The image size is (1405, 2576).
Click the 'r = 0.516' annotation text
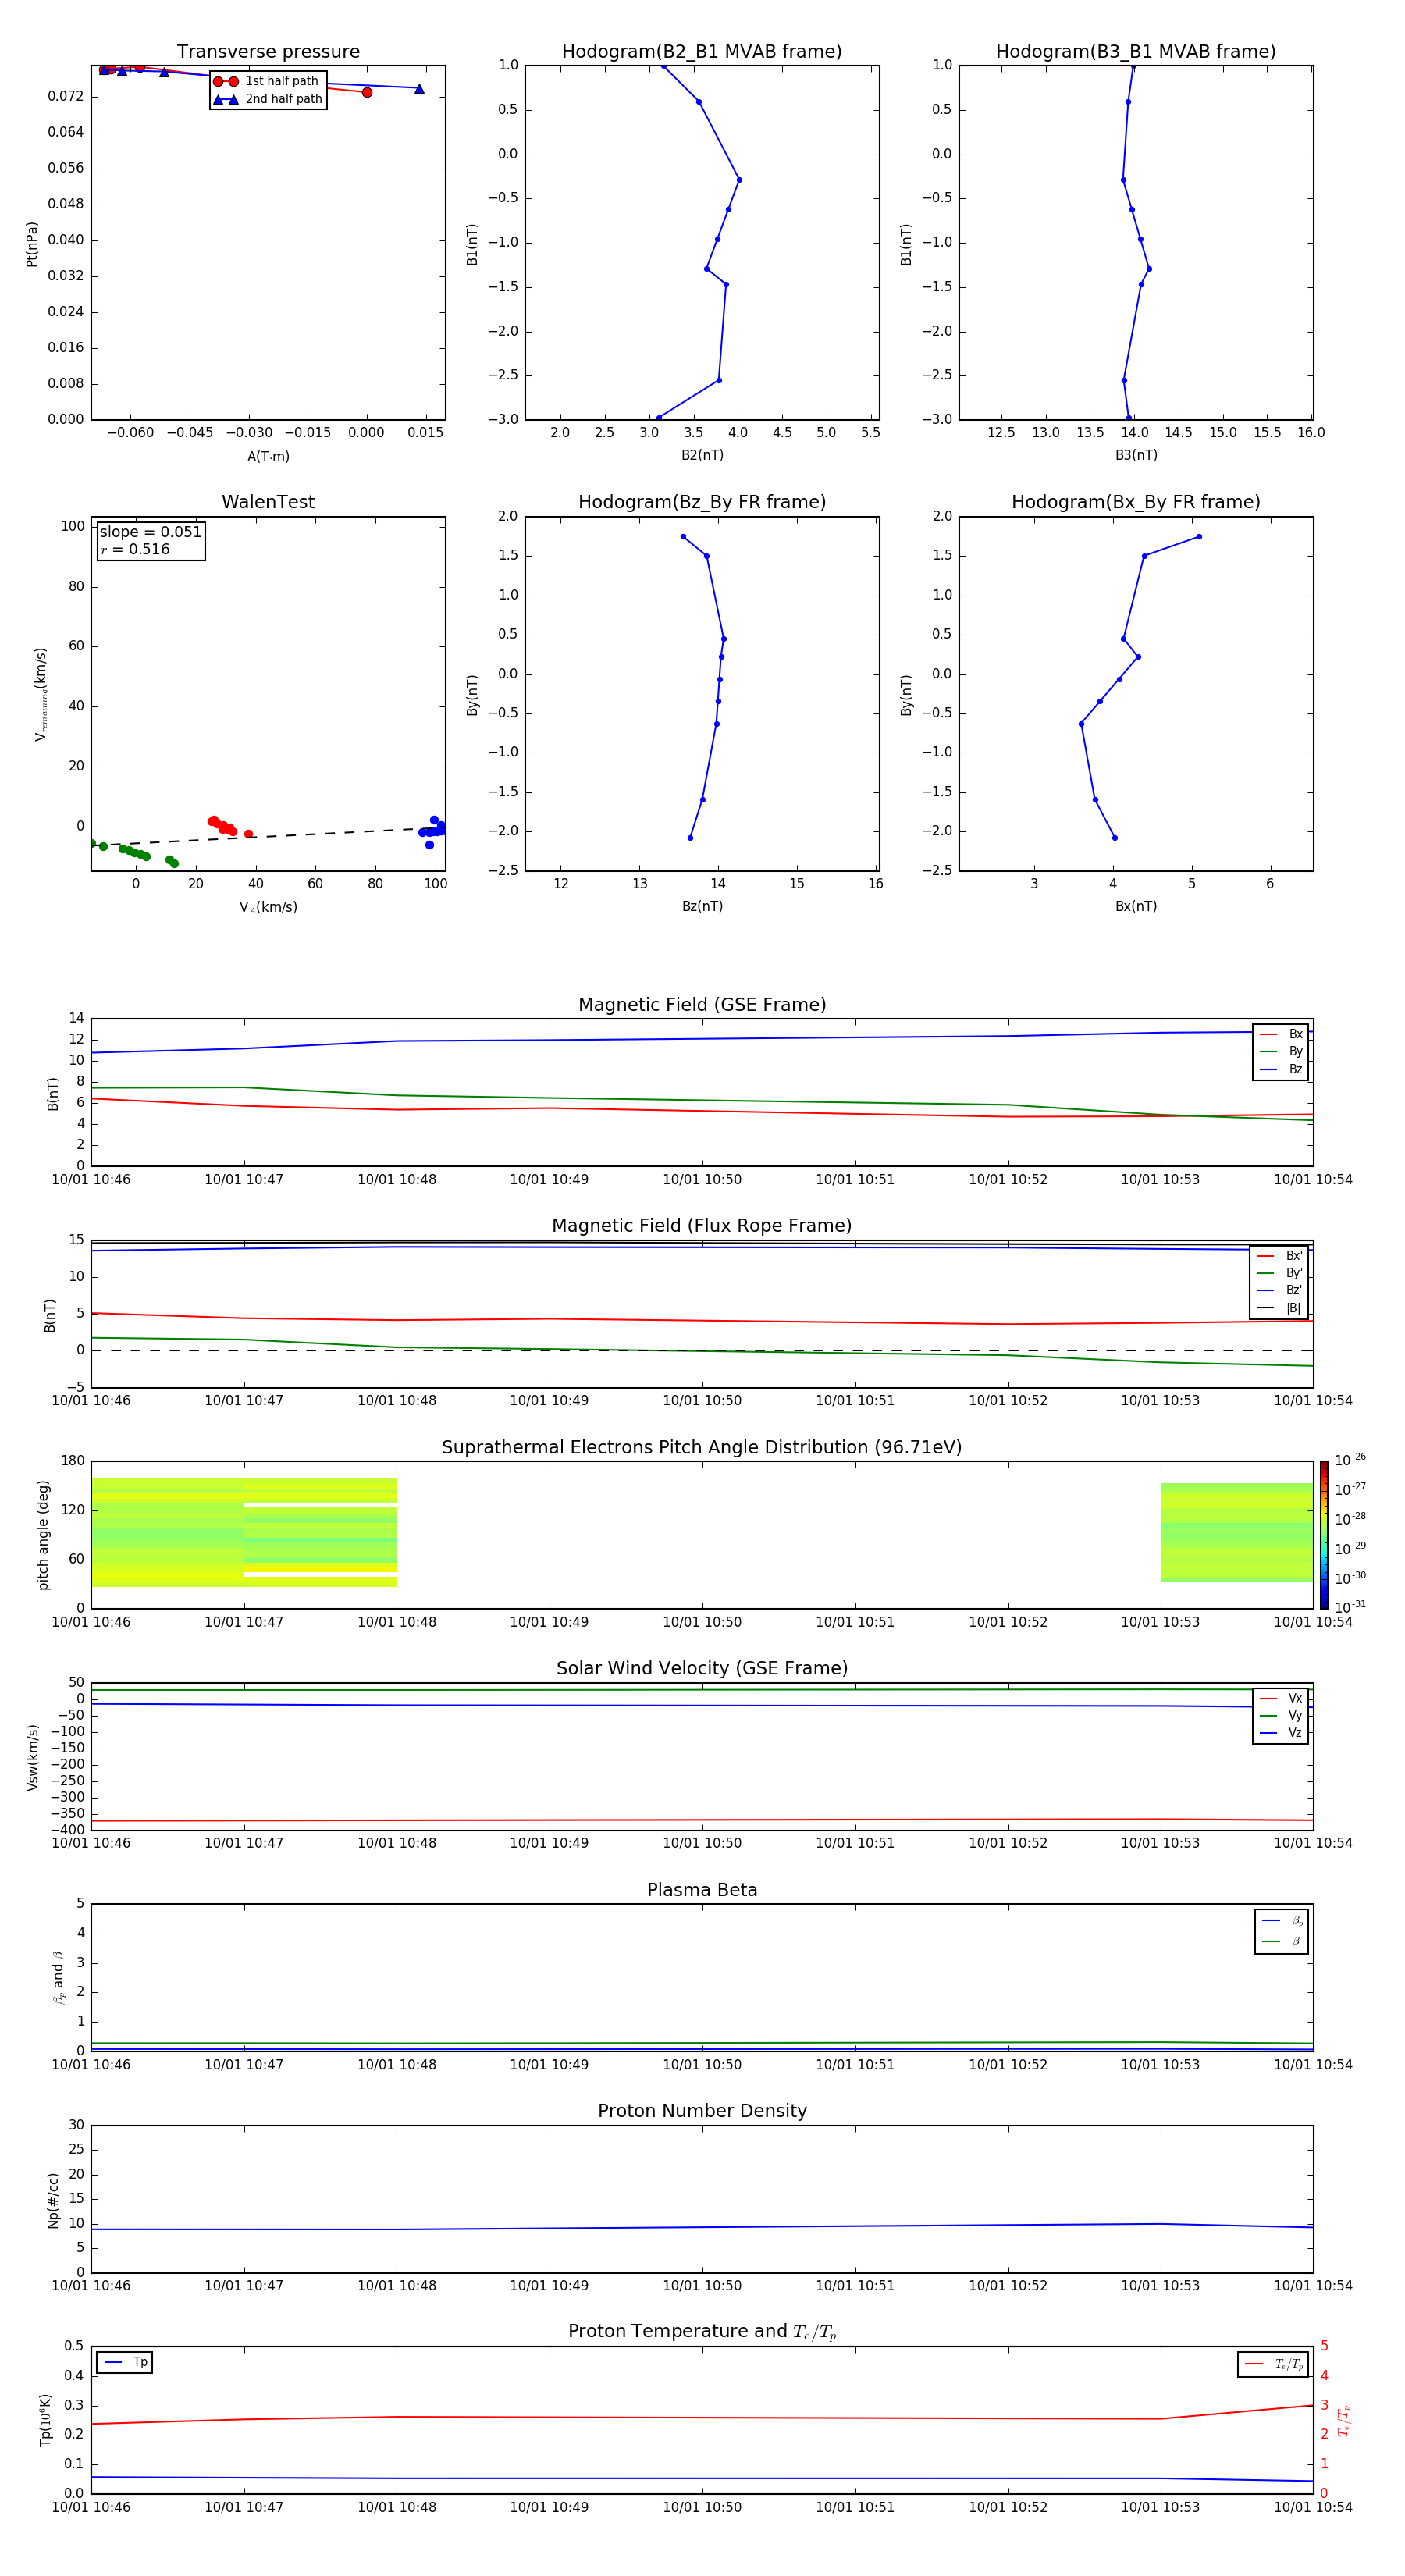point(135,549)
